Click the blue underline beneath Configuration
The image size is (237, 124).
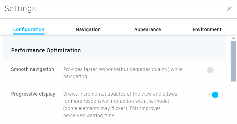[29, 34]
